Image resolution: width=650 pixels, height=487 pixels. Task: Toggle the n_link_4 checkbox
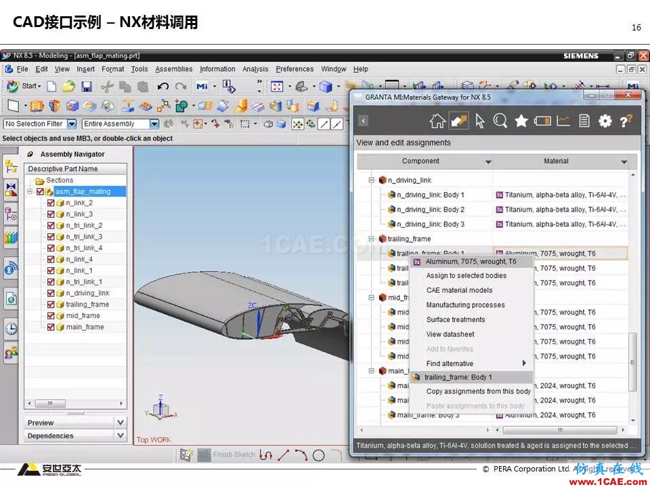tap(51, 259)
